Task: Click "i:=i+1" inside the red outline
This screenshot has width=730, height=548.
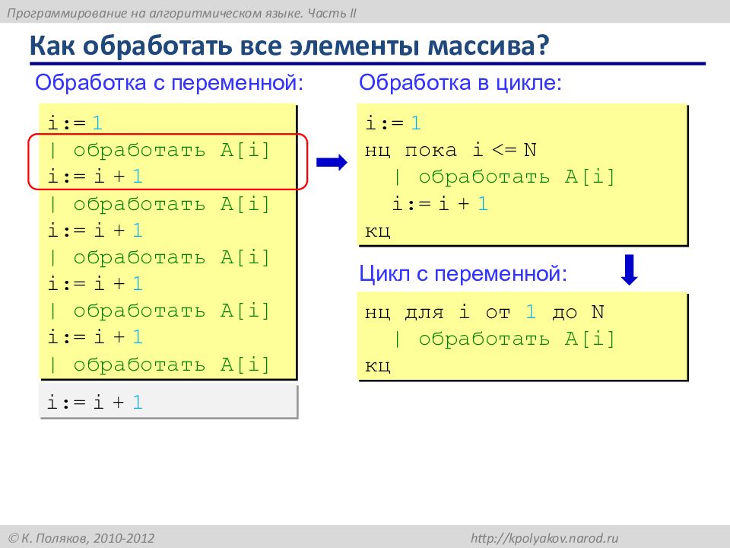Action: tap(95, 177)
